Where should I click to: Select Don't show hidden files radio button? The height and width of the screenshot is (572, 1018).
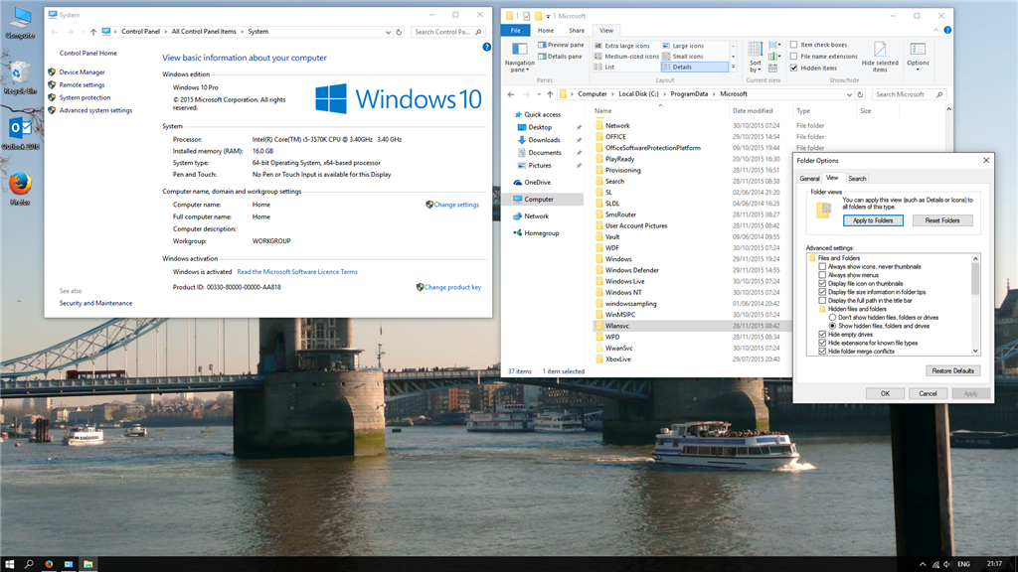tap(832, 318)
